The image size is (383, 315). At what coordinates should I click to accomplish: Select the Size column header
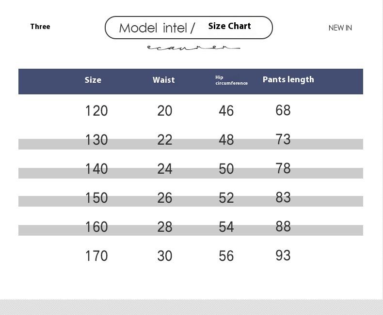tap(93, 80)
